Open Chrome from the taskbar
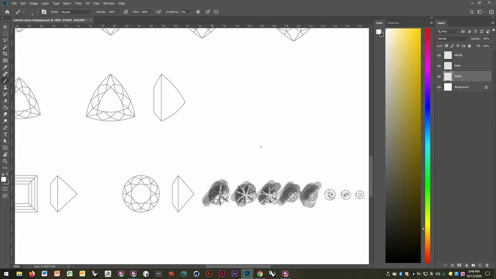The width and height of the screenshot is (496, 279). point(260,274)
